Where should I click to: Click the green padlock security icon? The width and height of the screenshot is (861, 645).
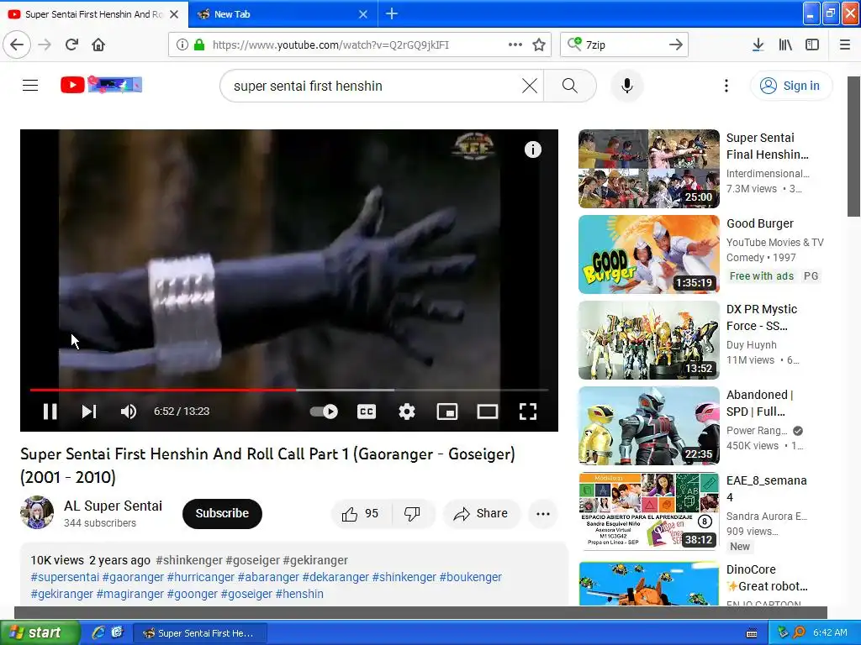(x=199, y=45)
